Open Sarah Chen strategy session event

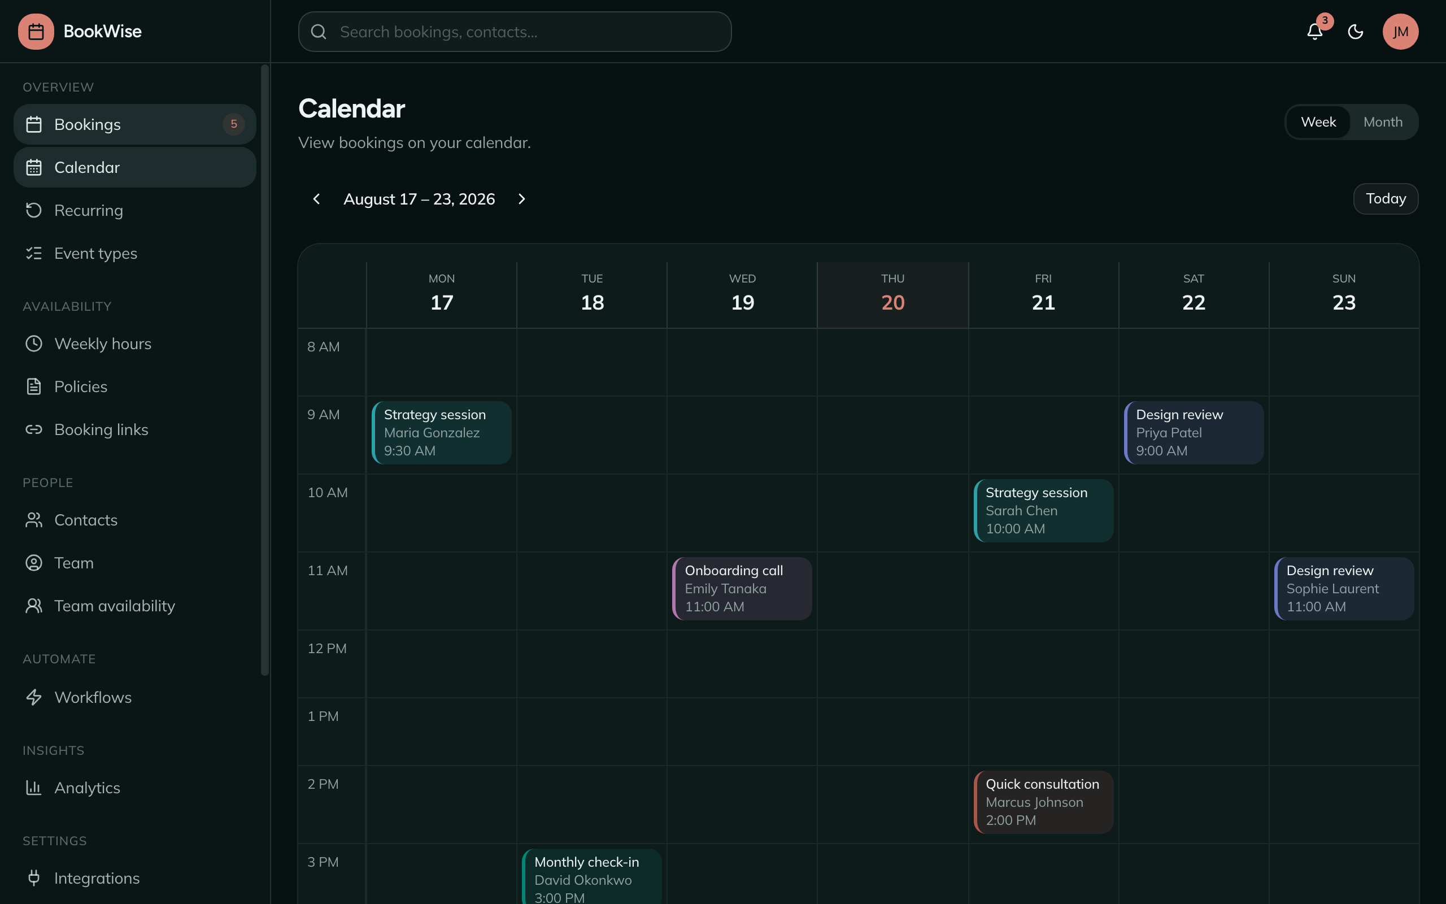click(x=1043, y=511)
